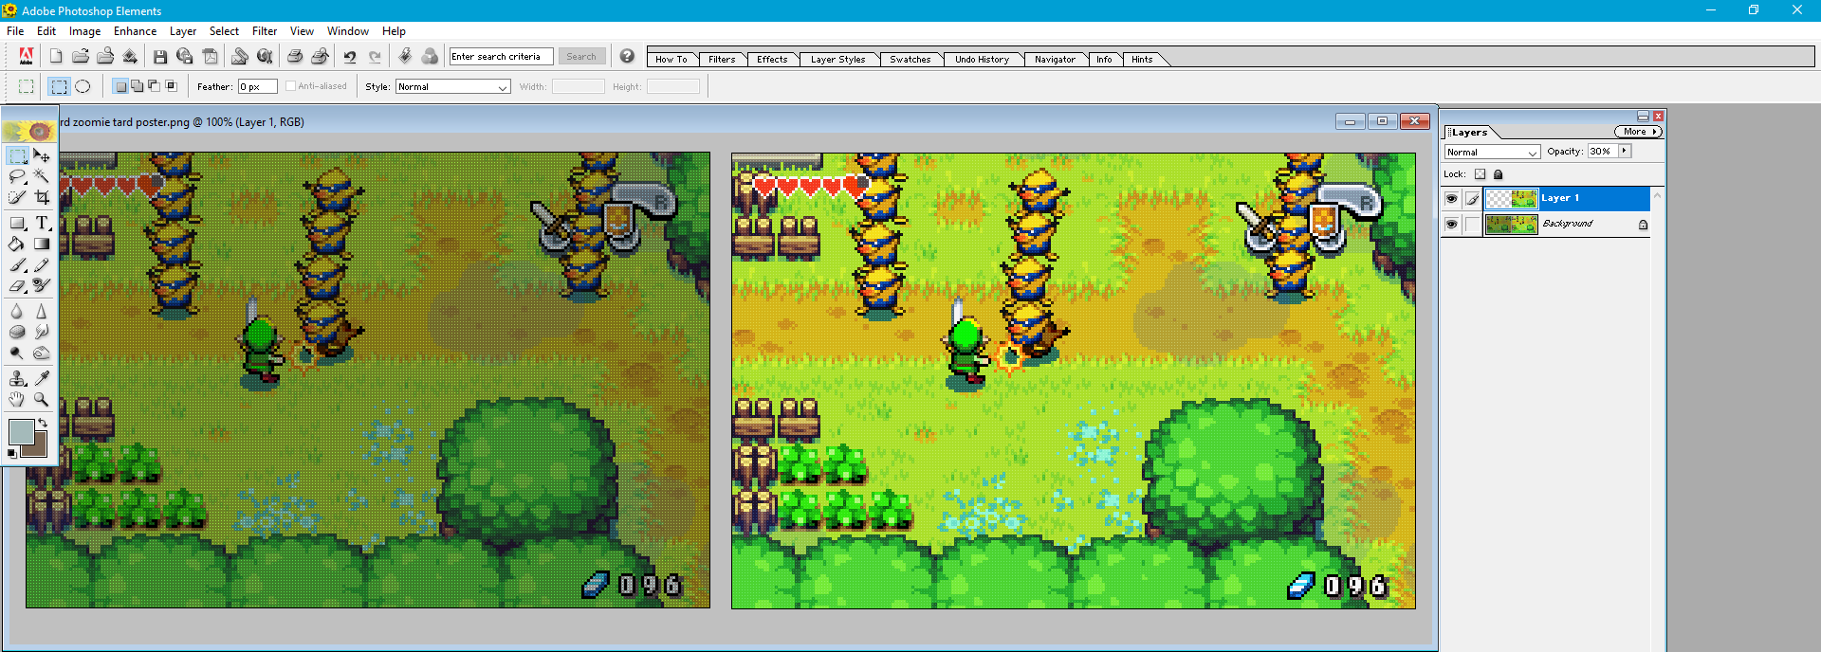Select the Crop tool
This screenshot has width=1821, height=652.
tap(42, 197)
